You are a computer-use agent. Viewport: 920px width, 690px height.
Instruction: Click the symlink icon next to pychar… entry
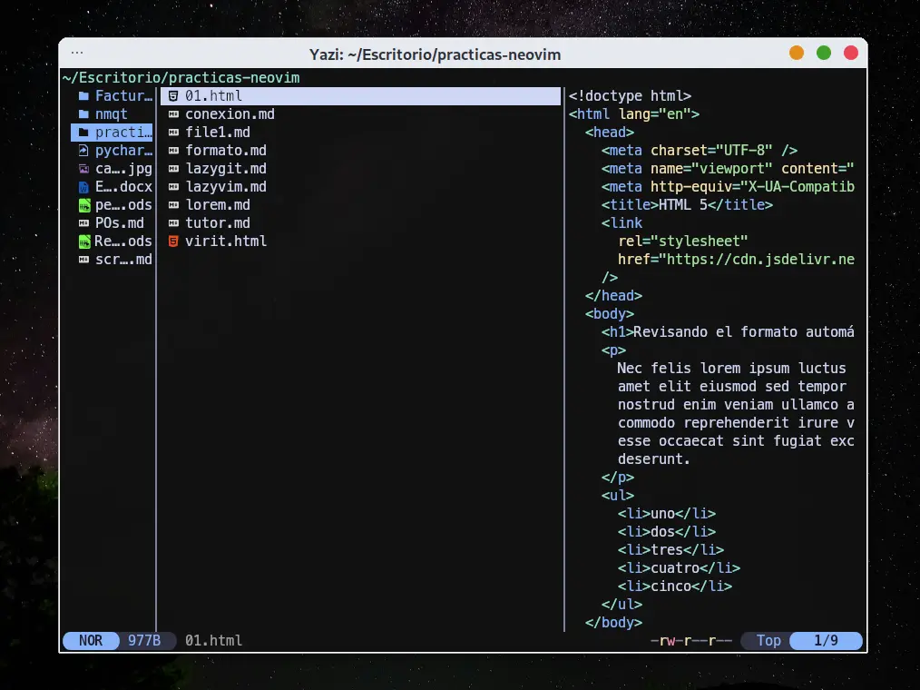(83, 151)
